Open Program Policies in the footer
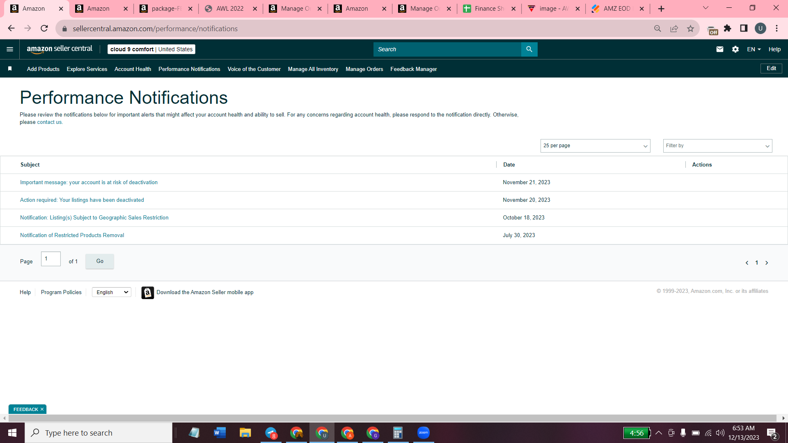 (x=61, y=292)
